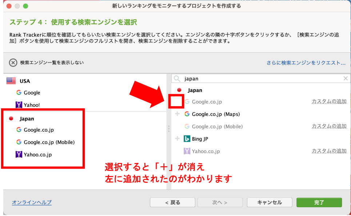Select Japan heading in the search results
Screen dimensions: 351x216
tap(195, 90)
